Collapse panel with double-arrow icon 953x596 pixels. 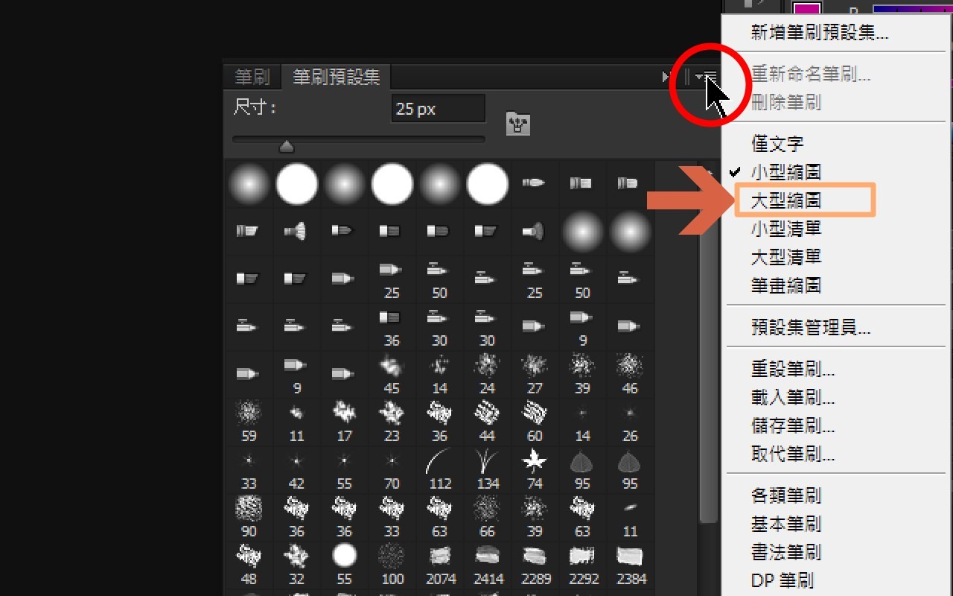(x=666, y=77)
